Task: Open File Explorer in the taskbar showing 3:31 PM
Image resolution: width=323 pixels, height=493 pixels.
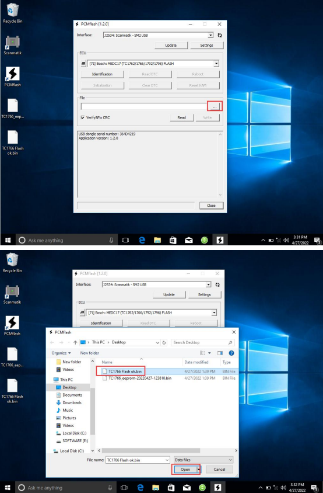Action: pyautogui.click(x=157, y=240)
